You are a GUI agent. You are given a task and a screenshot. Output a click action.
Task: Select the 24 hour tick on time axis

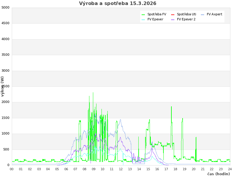230,169
